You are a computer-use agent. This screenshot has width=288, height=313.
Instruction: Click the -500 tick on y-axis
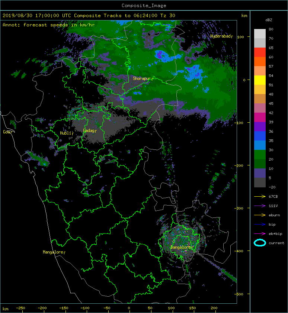(x=239, y=294)
